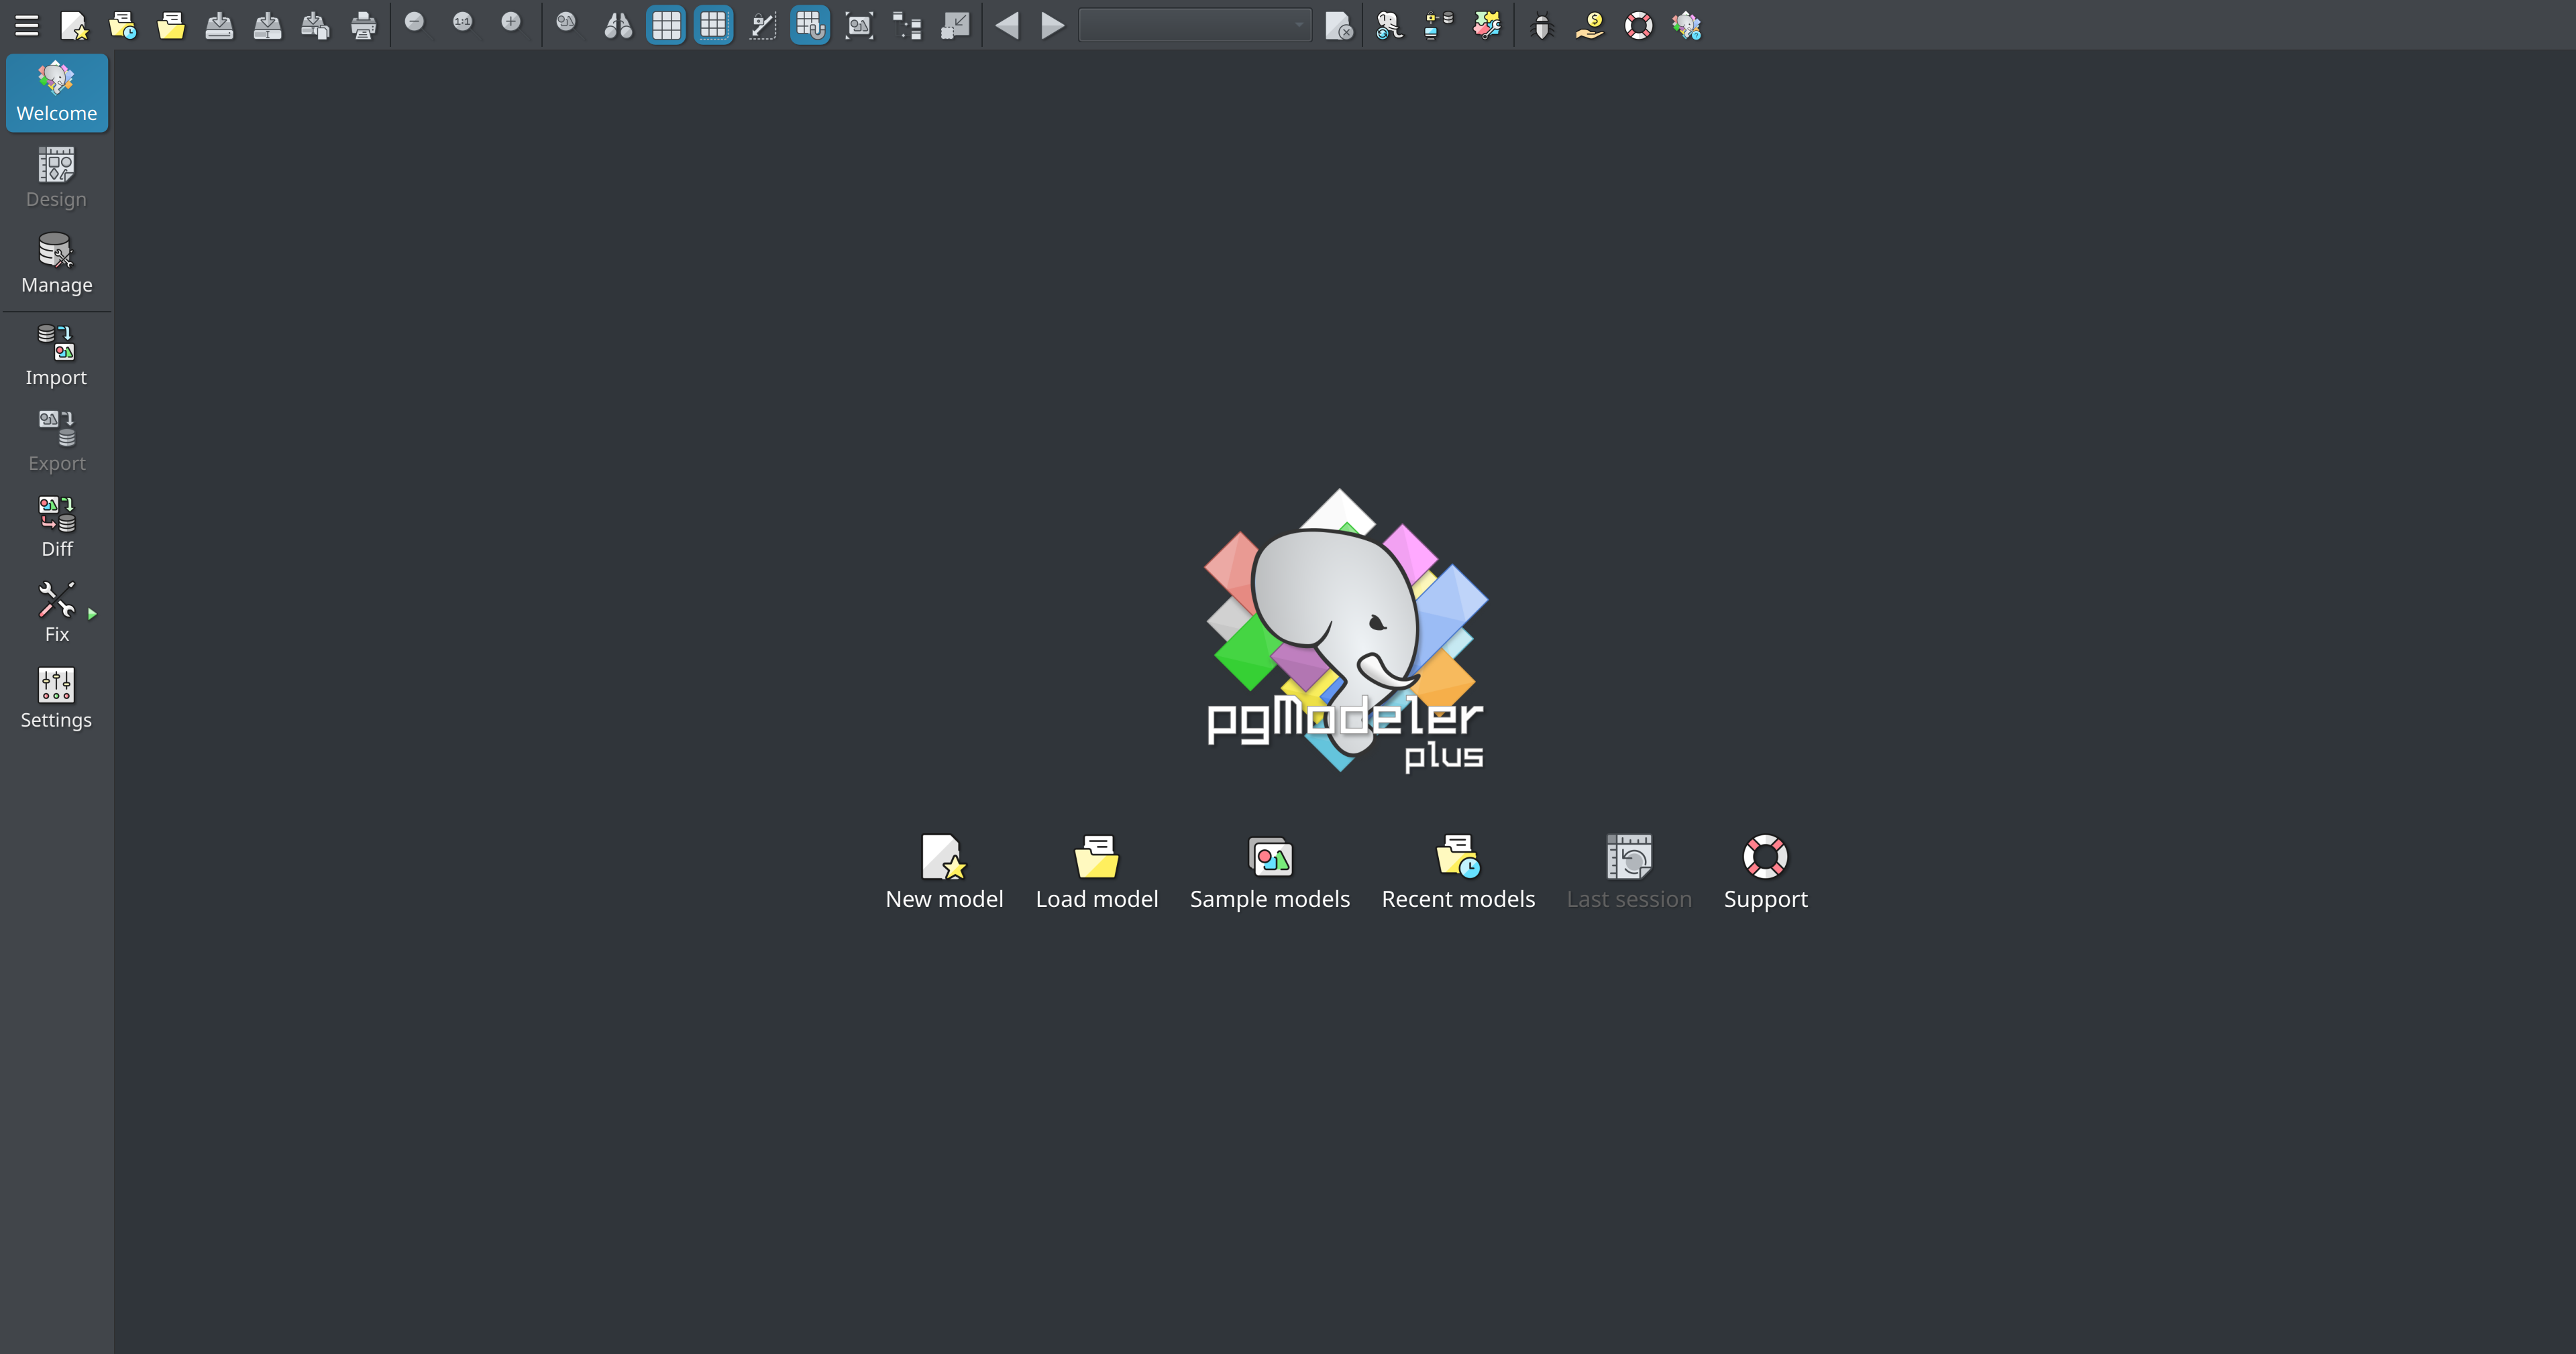
Task: Reset the zoom to 1:1
Action: click(461, 25)
